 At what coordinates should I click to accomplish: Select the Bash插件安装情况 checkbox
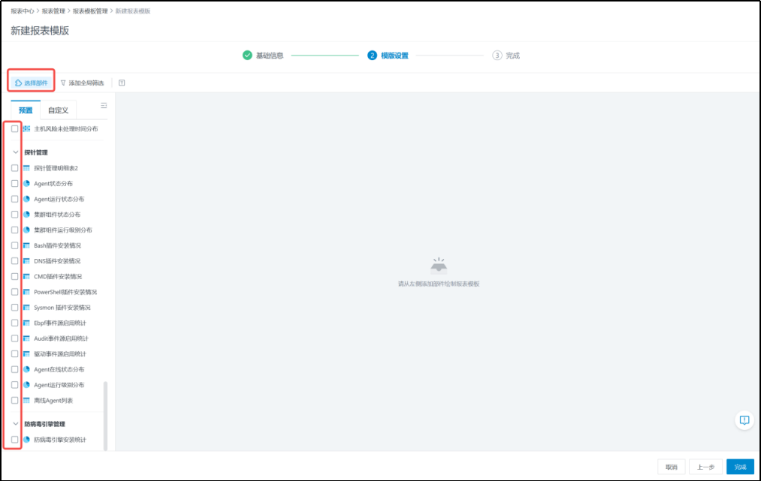[x=14, y=245]
